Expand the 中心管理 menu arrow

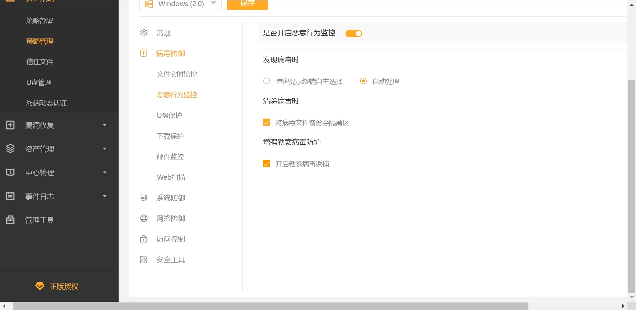pyautogui.click(x=105, y=173)
